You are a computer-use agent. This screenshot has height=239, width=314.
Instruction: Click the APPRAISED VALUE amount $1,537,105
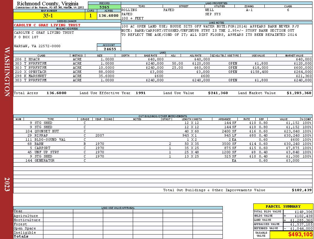[301, 224]
